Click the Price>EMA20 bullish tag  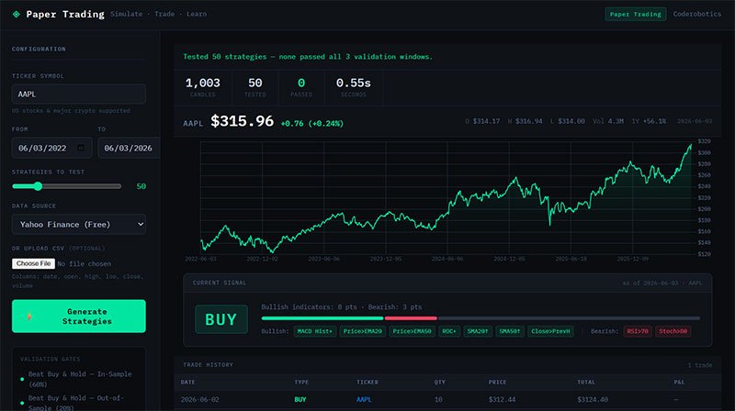(x=362, y=331)
